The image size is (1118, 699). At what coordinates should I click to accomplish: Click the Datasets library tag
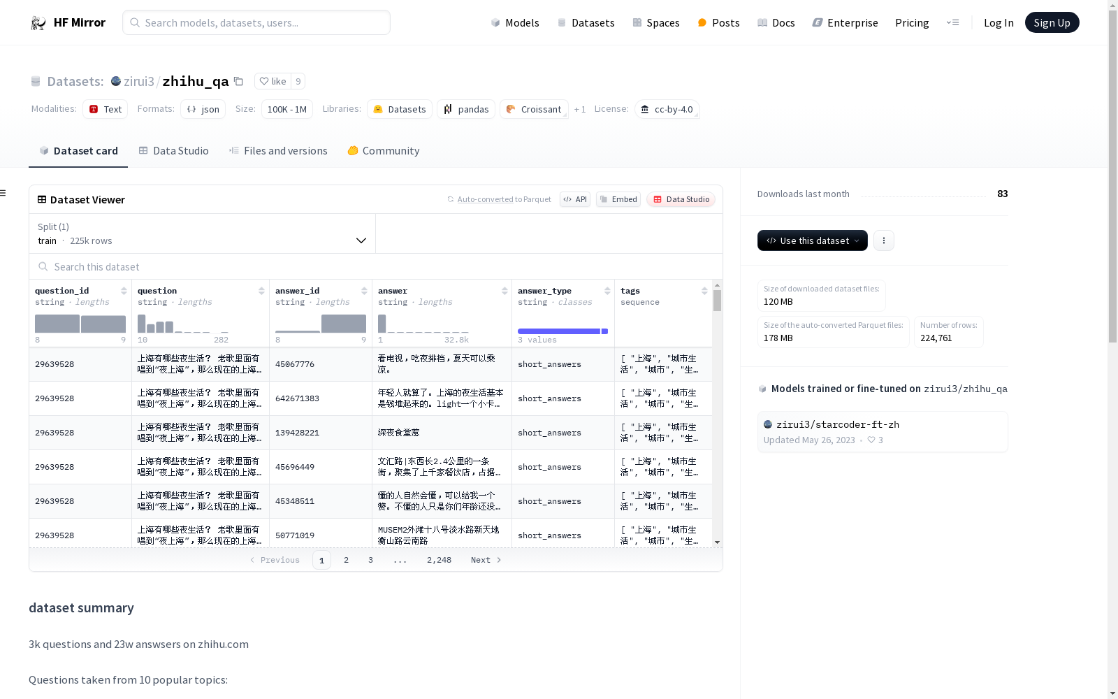[x=400, y=109]
